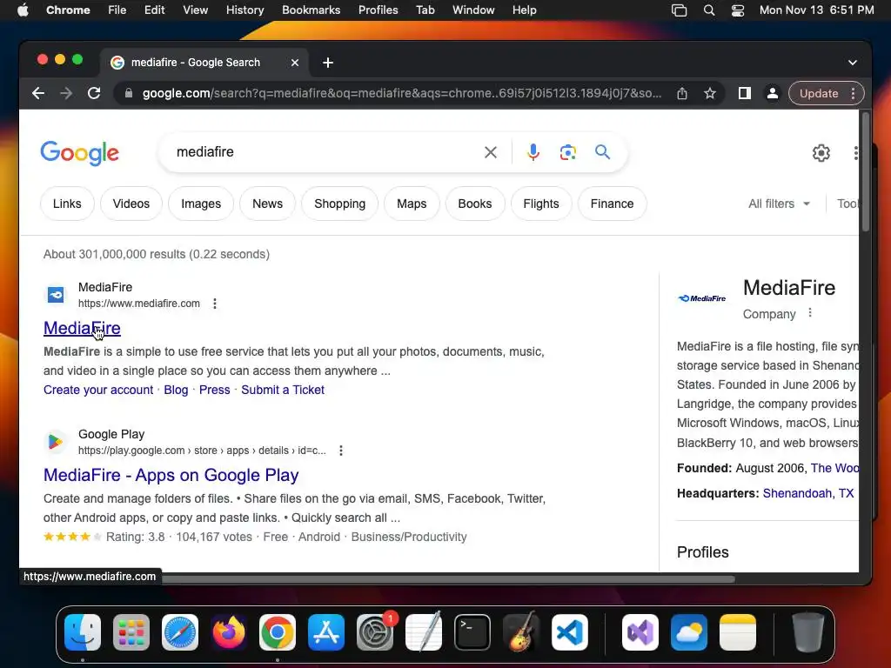Switch to Images results

(x=201, y=204)
